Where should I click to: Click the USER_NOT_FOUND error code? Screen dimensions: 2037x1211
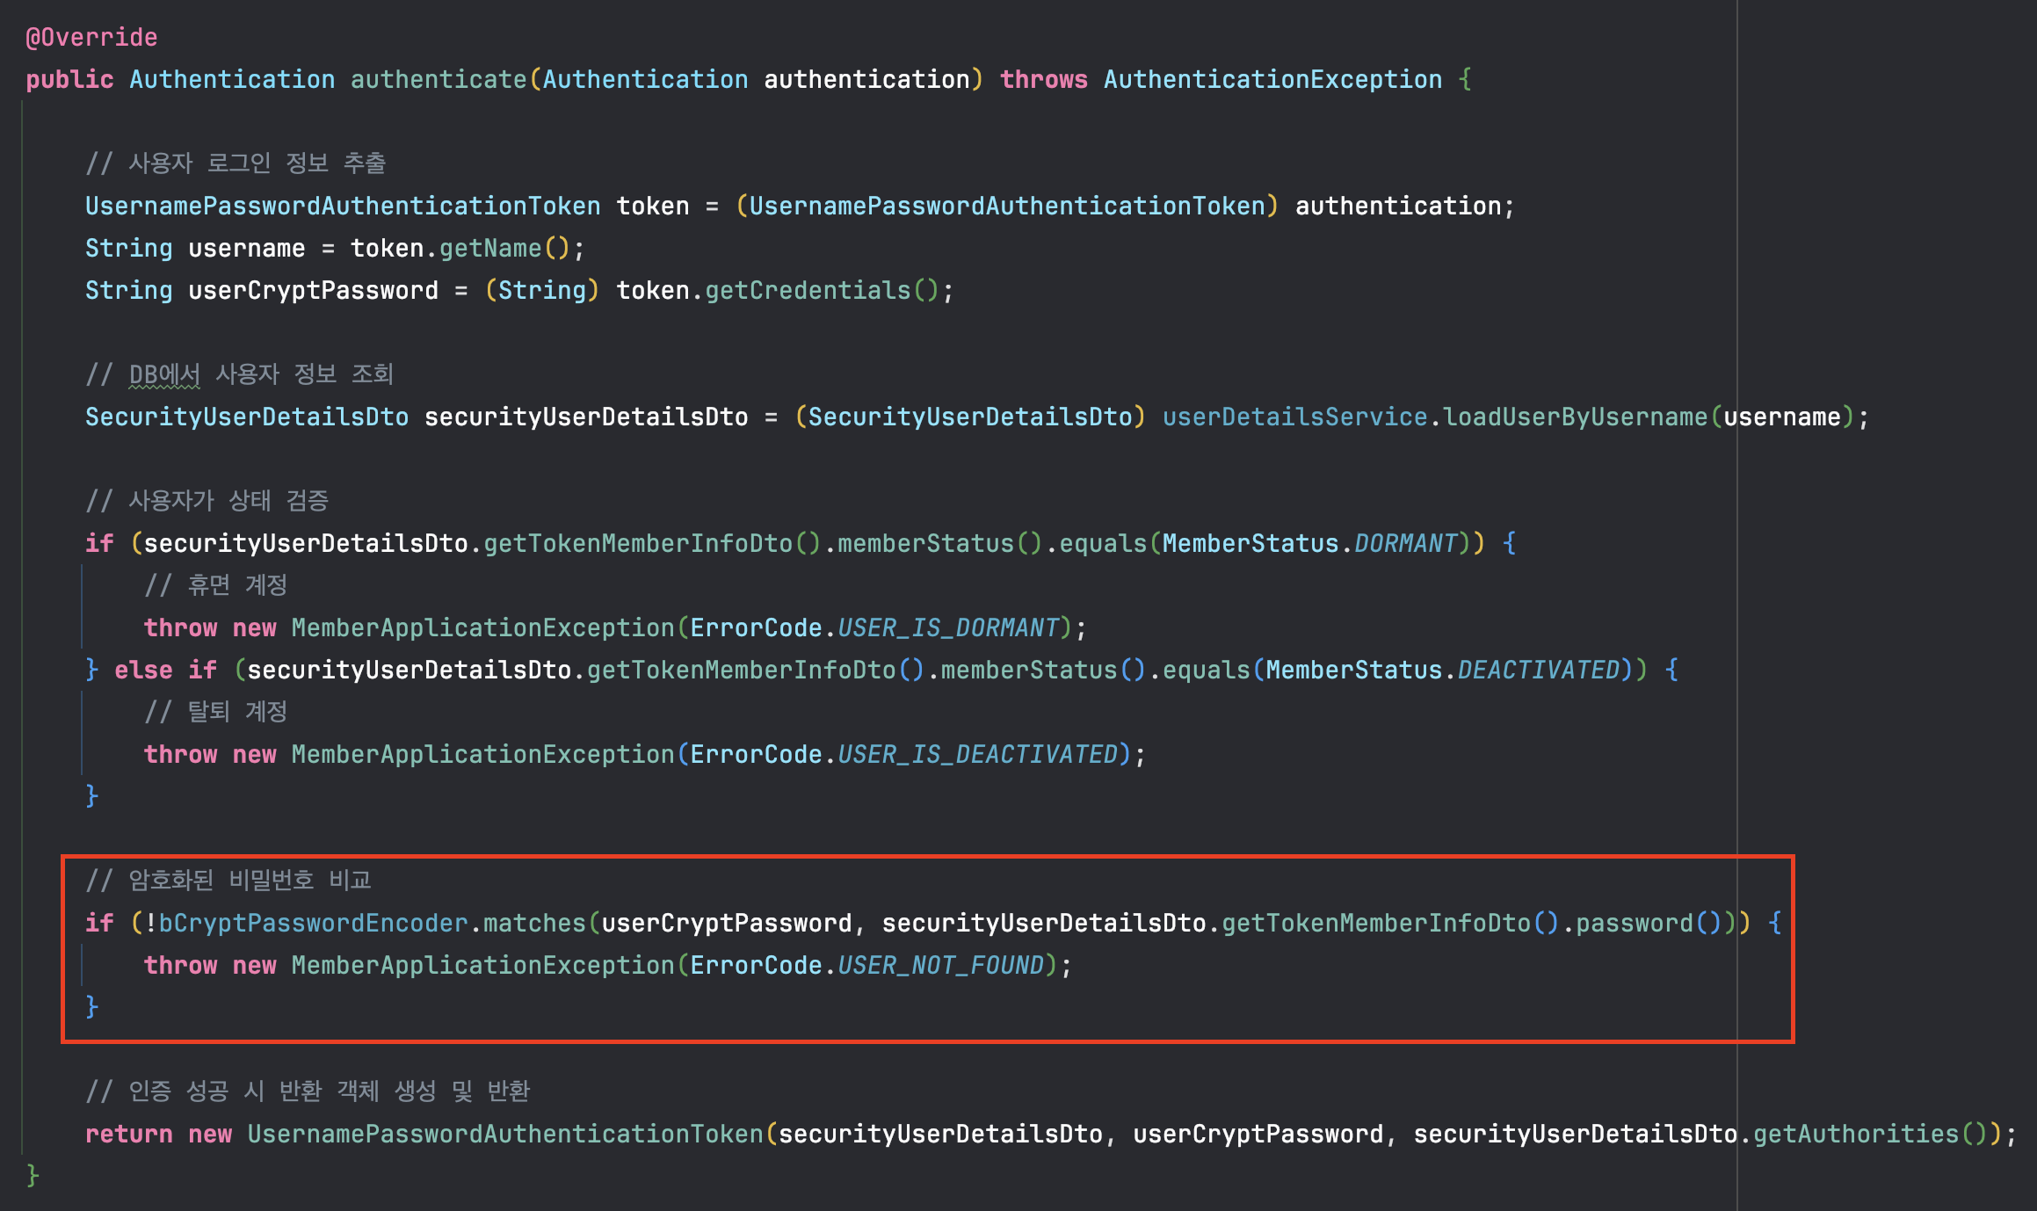pyautogui.click(x=940, y=965)
